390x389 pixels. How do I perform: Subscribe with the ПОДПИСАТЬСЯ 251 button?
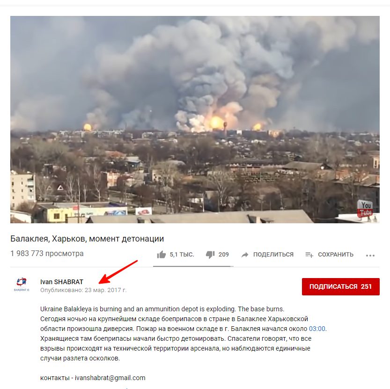pyautogui.click(x=341, y=286)
